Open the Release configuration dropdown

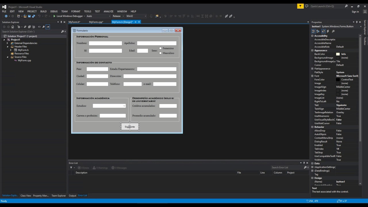point(123,16)
